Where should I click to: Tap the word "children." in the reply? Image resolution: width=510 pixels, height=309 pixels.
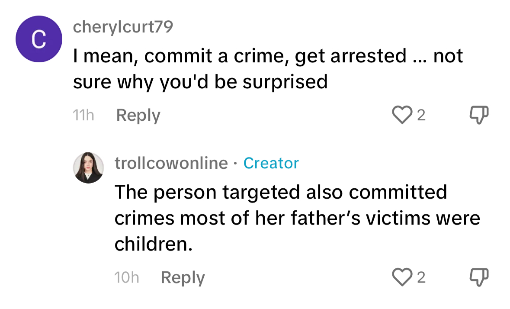154,244
